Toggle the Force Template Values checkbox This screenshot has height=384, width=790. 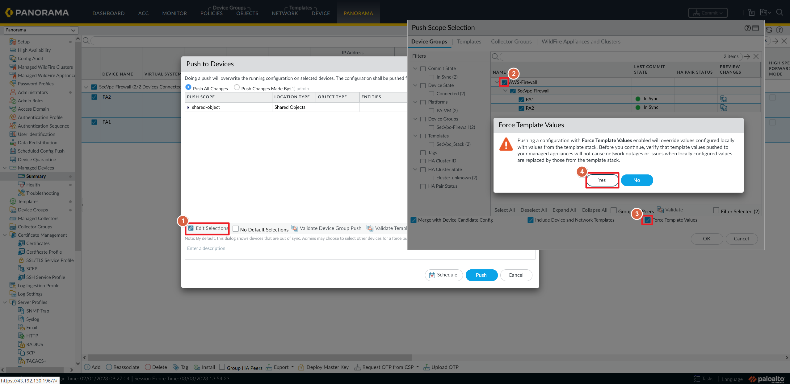[x=647, y=220]
